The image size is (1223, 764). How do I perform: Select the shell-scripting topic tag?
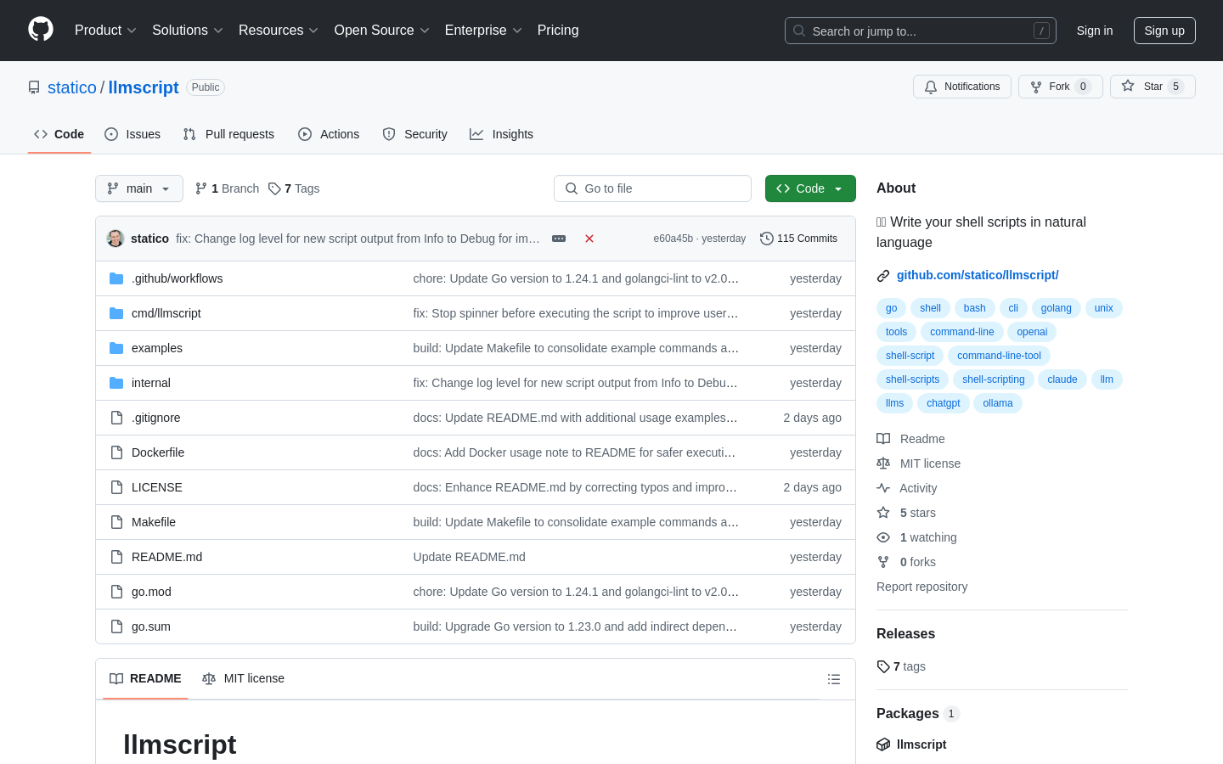[994, 379]
